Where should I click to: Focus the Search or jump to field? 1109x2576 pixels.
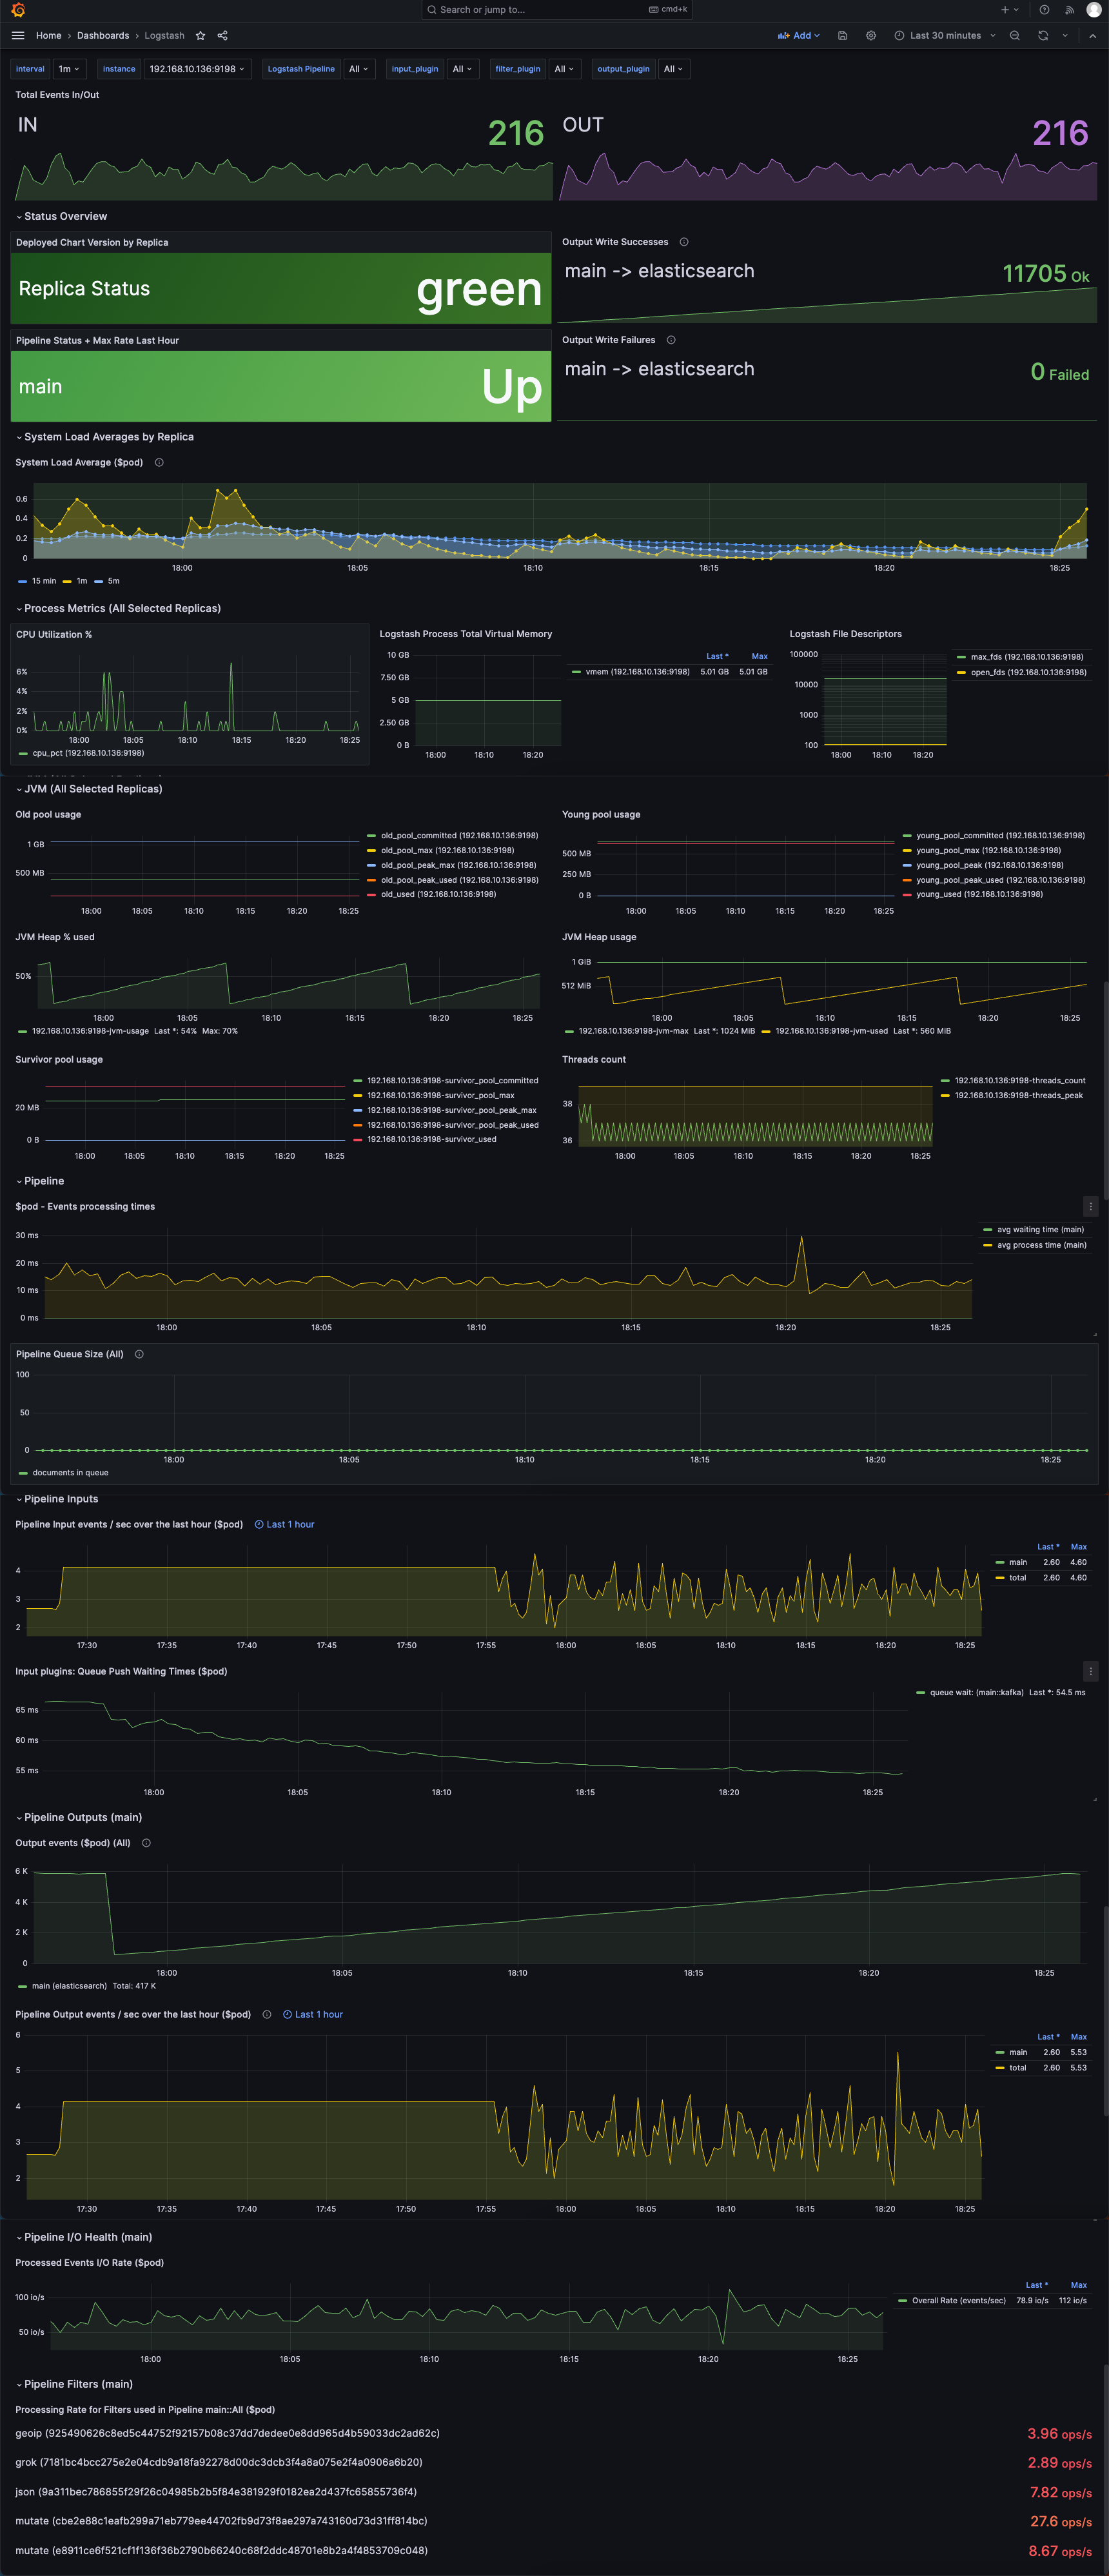556,10
